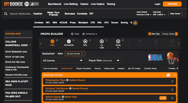Screen dimensions: 188x103
Task: Open the VIP page
Action: point(91,14)
